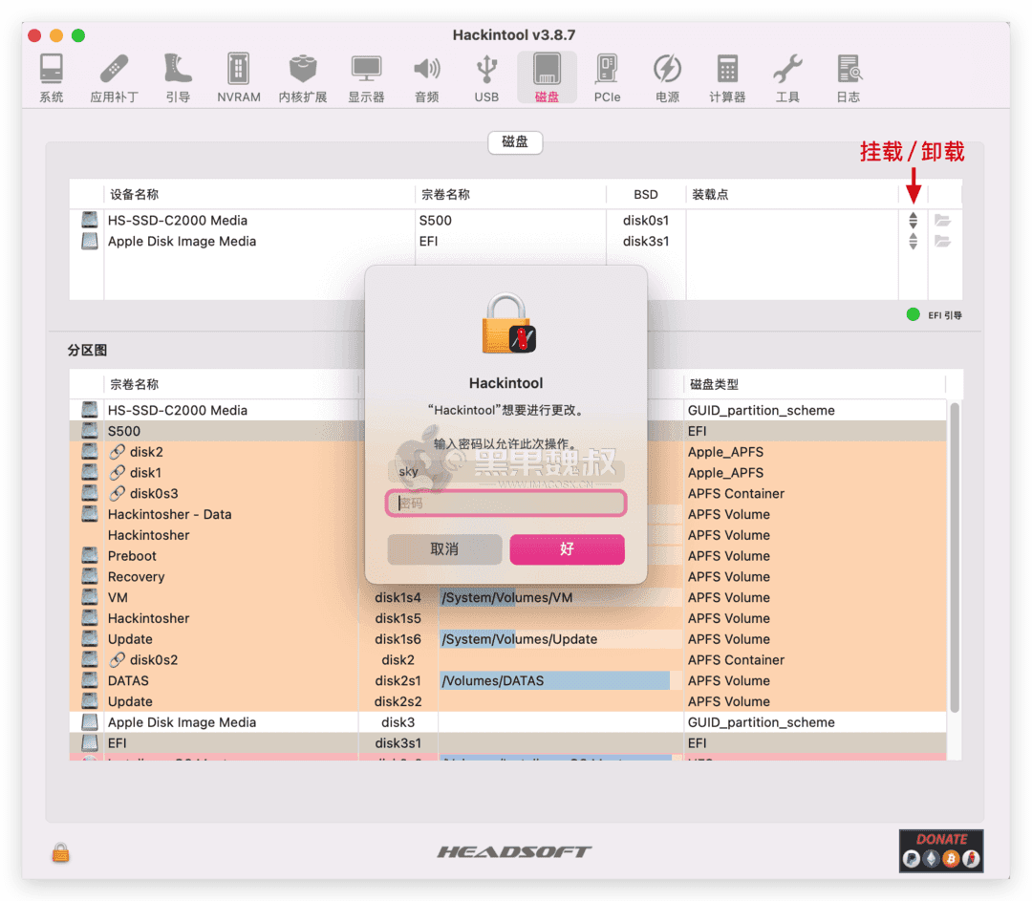Open the 内核扩展 (Kexts) section
Image resolution: width=1032 pixels, height=901 pixels.
click(303, 76)
